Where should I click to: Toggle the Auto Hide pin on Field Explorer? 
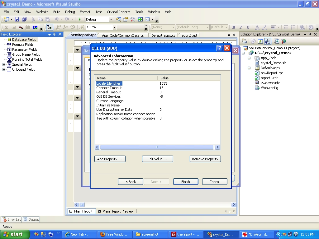click(x=54, y=34)
